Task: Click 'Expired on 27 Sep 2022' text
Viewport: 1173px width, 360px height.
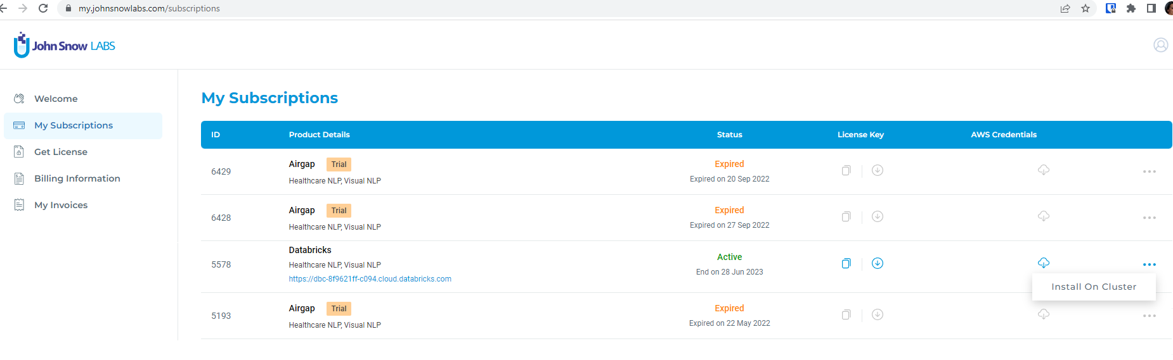Action: 730,225
